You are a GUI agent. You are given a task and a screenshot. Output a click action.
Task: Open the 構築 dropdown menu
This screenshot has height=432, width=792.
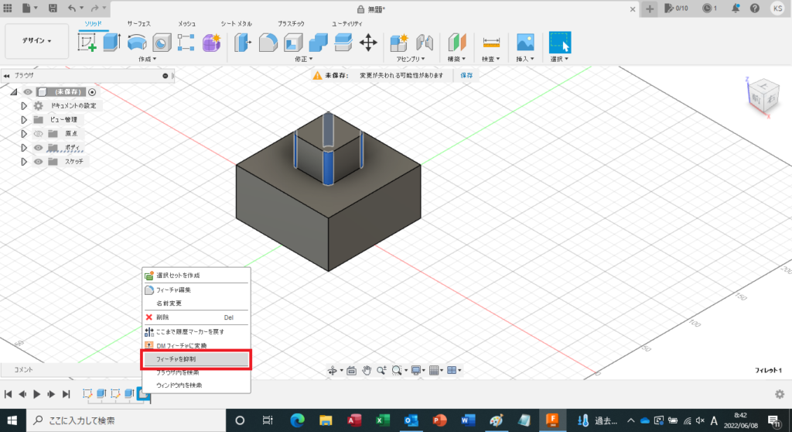[456, 59]
